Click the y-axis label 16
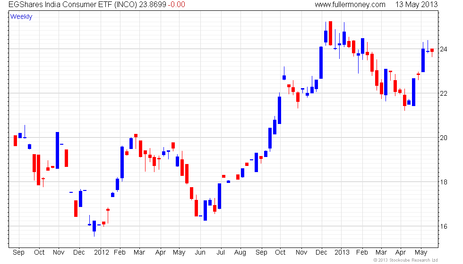463x264 pixels. click(x=444, y=227)
